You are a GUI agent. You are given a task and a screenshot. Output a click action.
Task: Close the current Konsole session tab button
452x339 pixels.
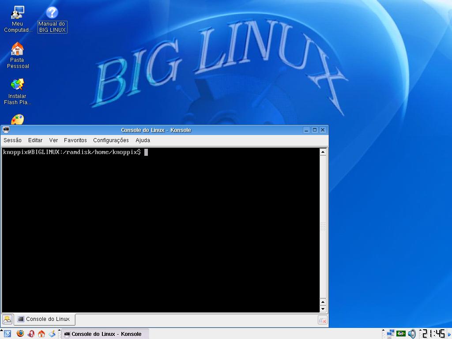(323, 320)
